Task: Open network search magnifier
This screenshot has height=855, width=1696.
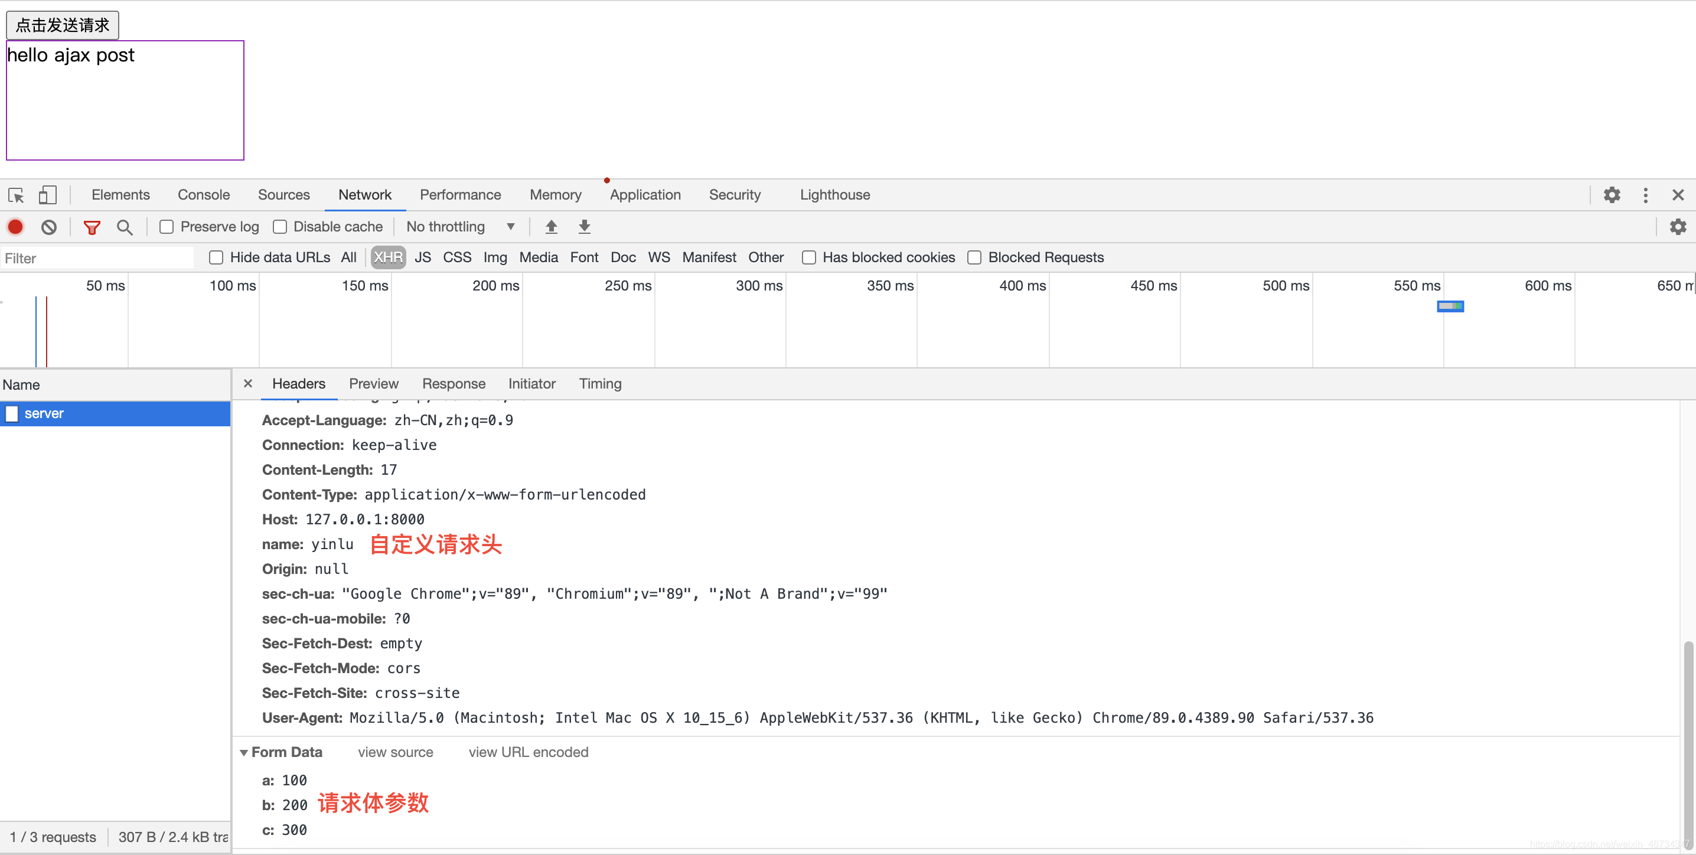Action: tap(125, 227)
